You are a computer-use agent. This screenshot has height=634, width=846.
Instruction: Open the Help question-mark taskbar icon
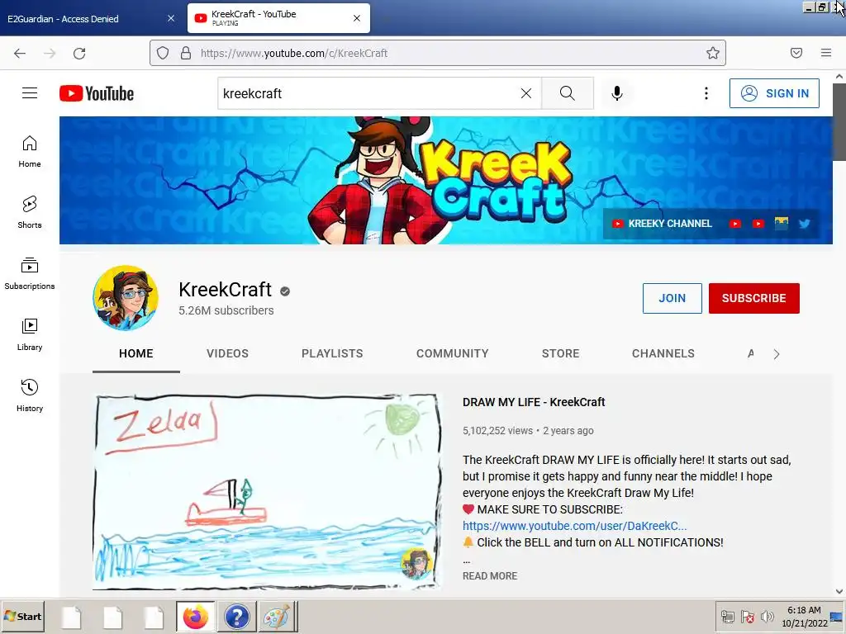coord(237,616)
